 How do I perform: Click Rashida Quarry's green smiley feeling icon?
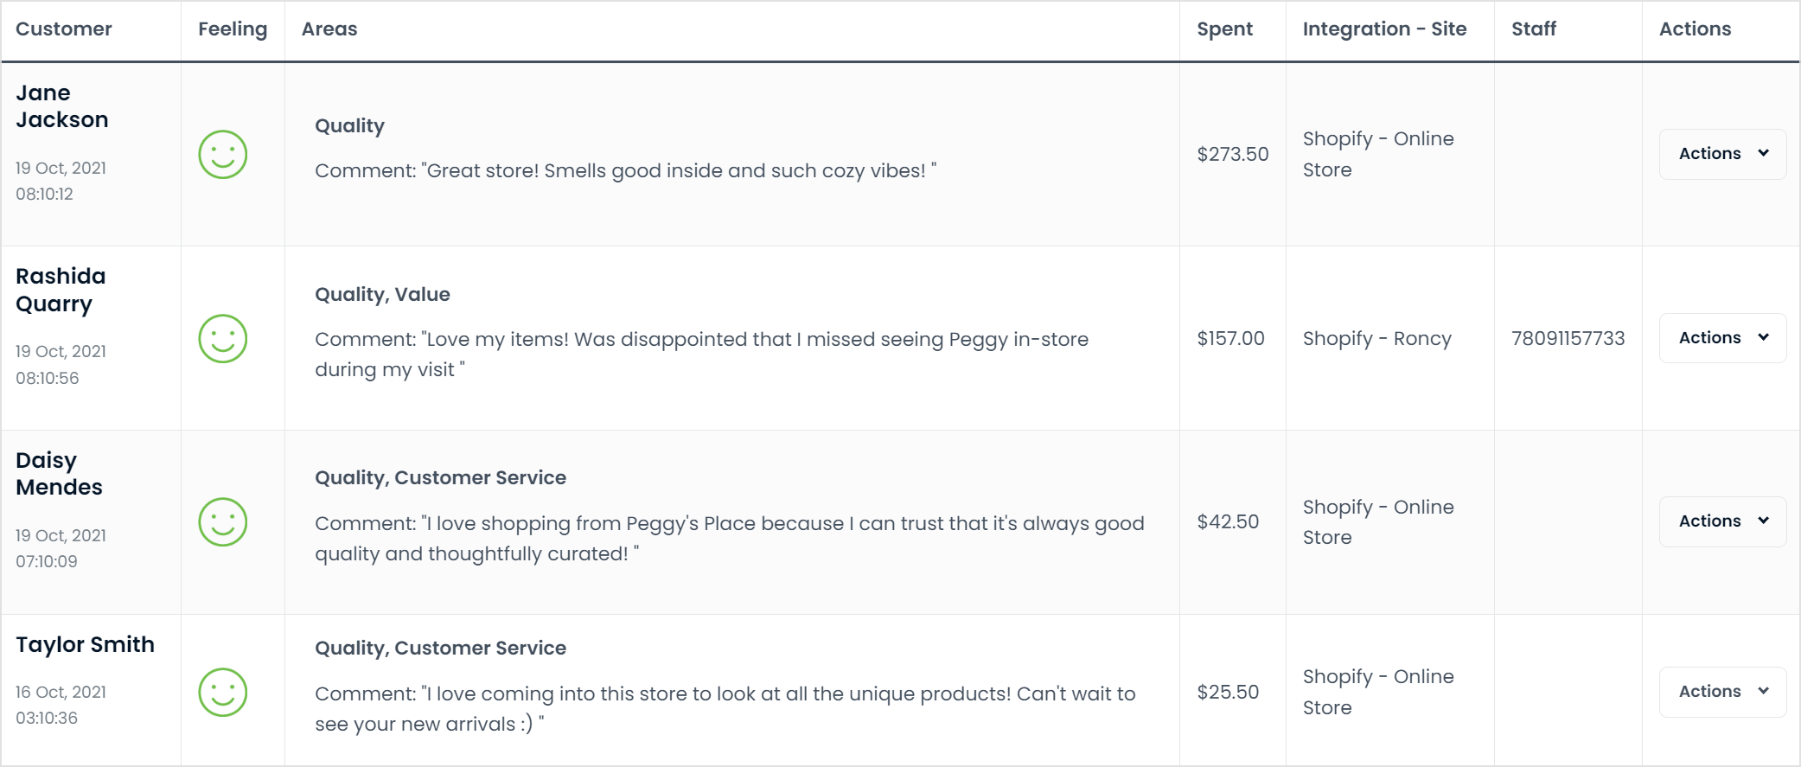click(x=223, y=338)
